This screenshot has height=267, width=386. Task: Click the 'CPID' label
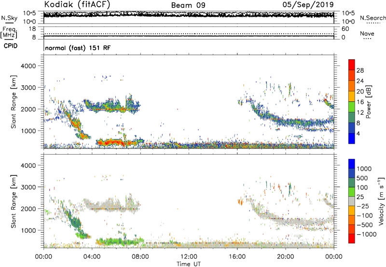pyautogui.click(x=11, y=46)
